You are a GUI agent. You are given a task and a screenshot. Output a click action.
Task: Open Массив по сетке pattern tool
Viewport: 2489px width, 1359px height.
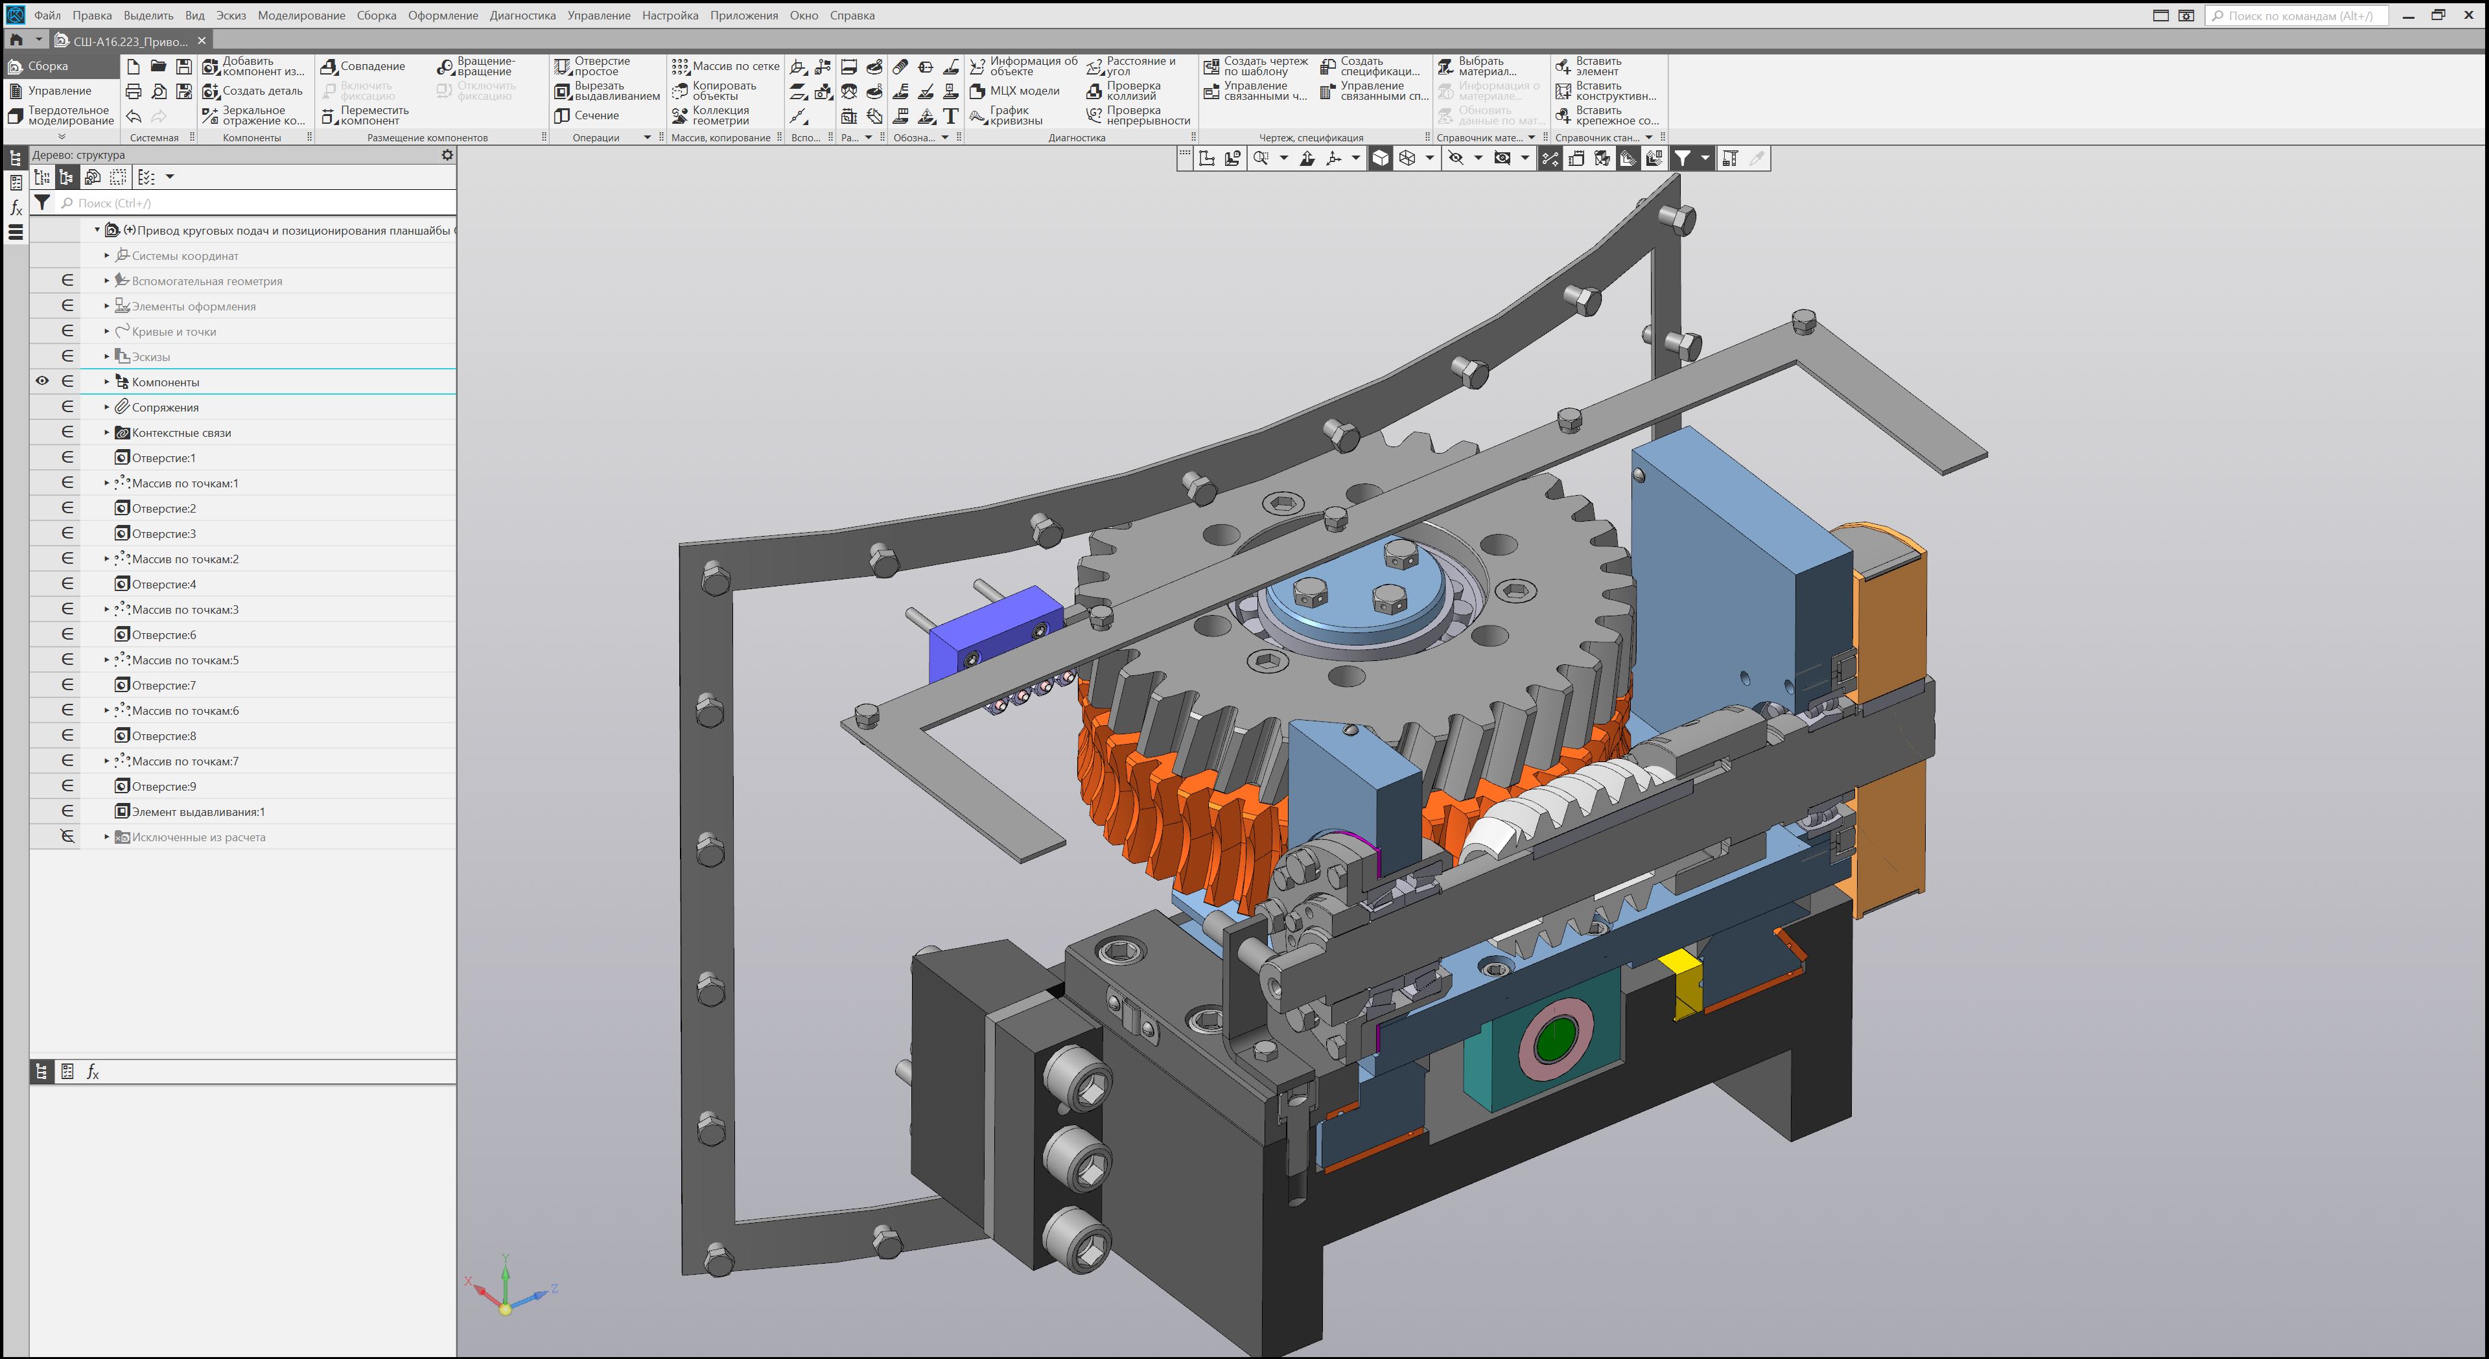[x=726, y=67]
